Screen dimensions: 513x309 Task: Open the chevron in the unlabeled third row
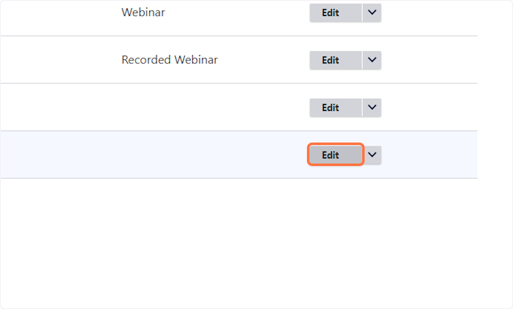pos(372,108)
